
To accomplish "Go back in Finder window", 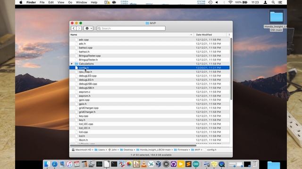I will [x=74, y=28].
